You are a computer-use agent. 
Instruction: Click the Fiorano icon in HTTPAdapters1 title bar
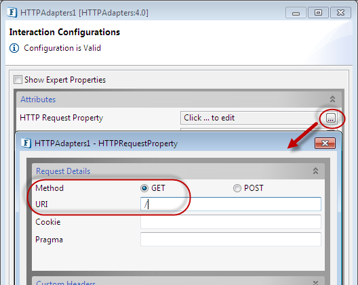pyautogui.click(x=12, y=13)
